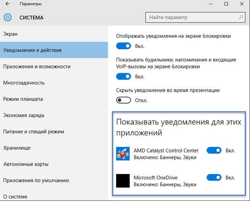The height and width of the screenshot is (202, 250).
Task: Disable lock screen notifications toggle
Action: [124, 46]
